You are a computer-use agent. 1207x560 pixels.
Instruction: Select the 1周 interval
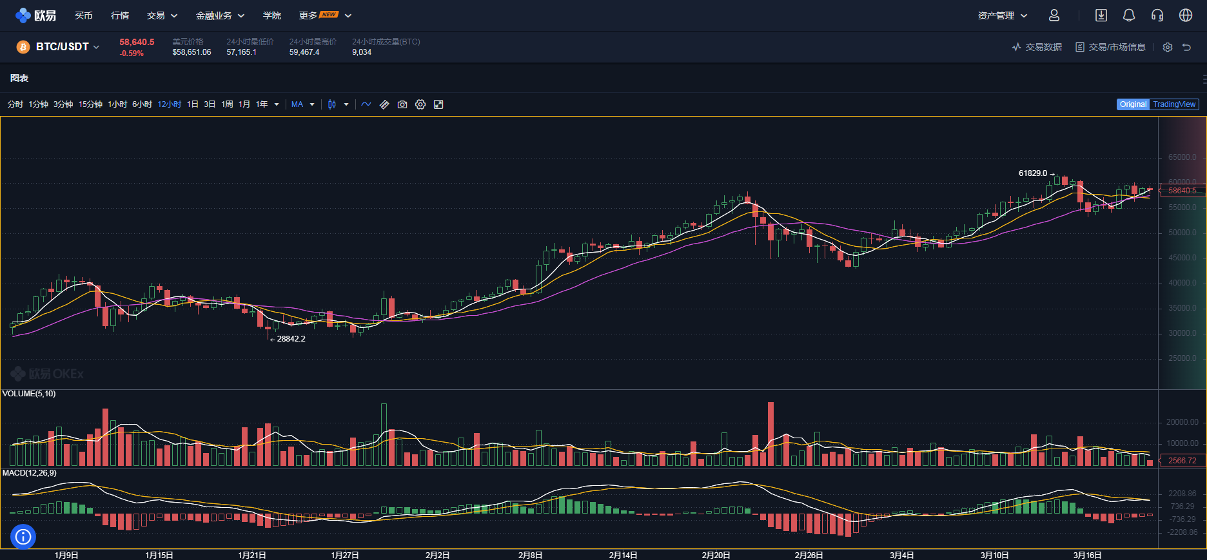pos(227,104)
